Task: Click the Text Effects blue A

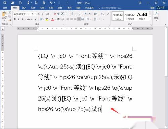Action: [41, 19]
